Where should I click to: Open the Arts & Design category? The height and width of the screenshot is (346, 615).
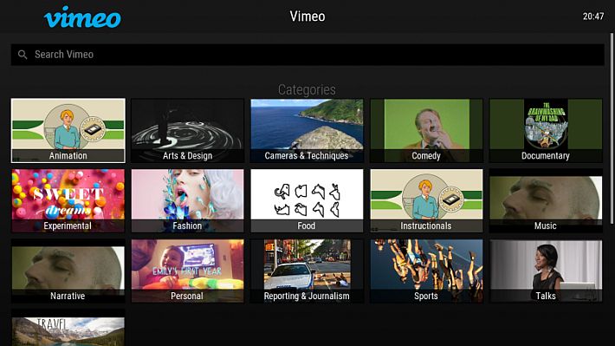click(x=187, y=130)
